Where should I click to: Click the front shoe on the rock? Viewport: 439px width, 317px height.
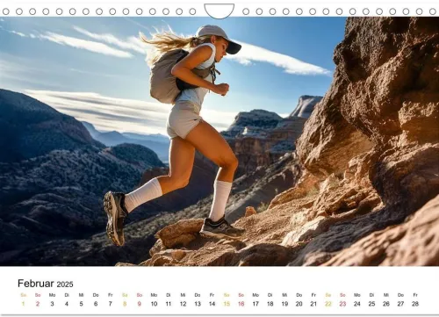221,227
